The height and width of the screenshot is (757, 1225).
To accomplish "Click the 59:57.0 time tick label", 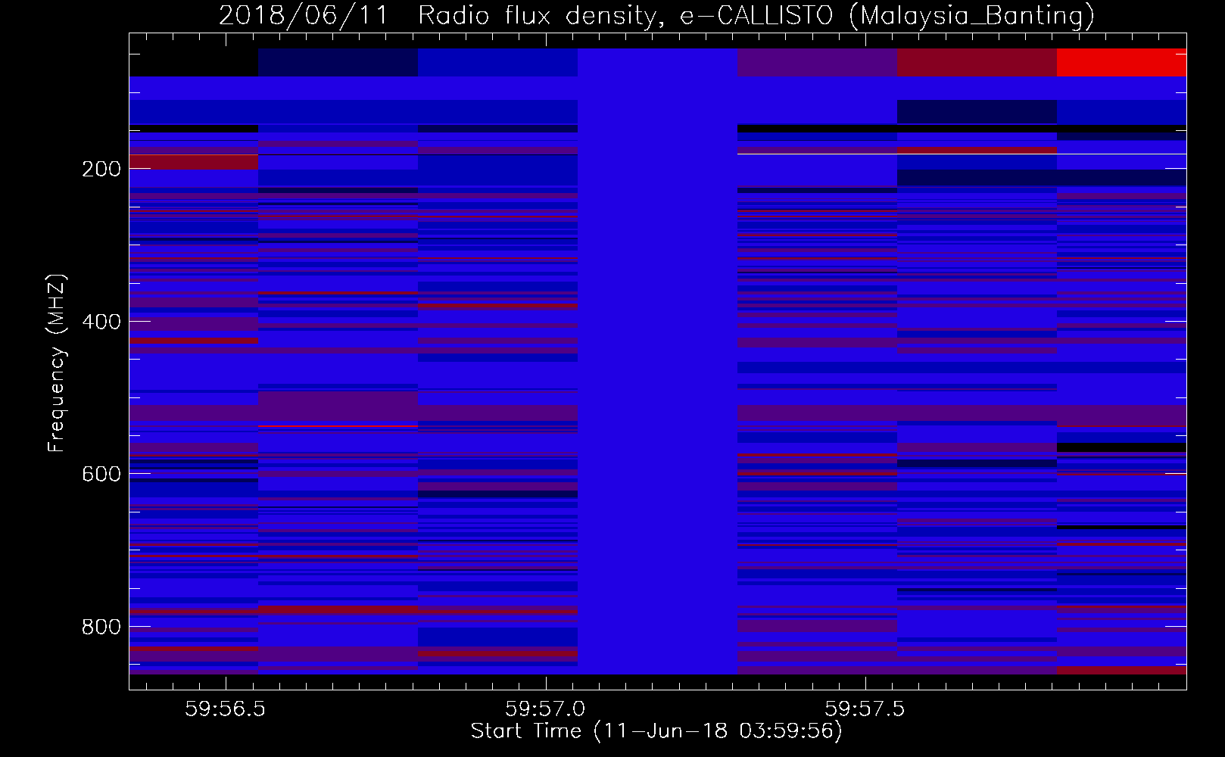I will pos(545,709).
